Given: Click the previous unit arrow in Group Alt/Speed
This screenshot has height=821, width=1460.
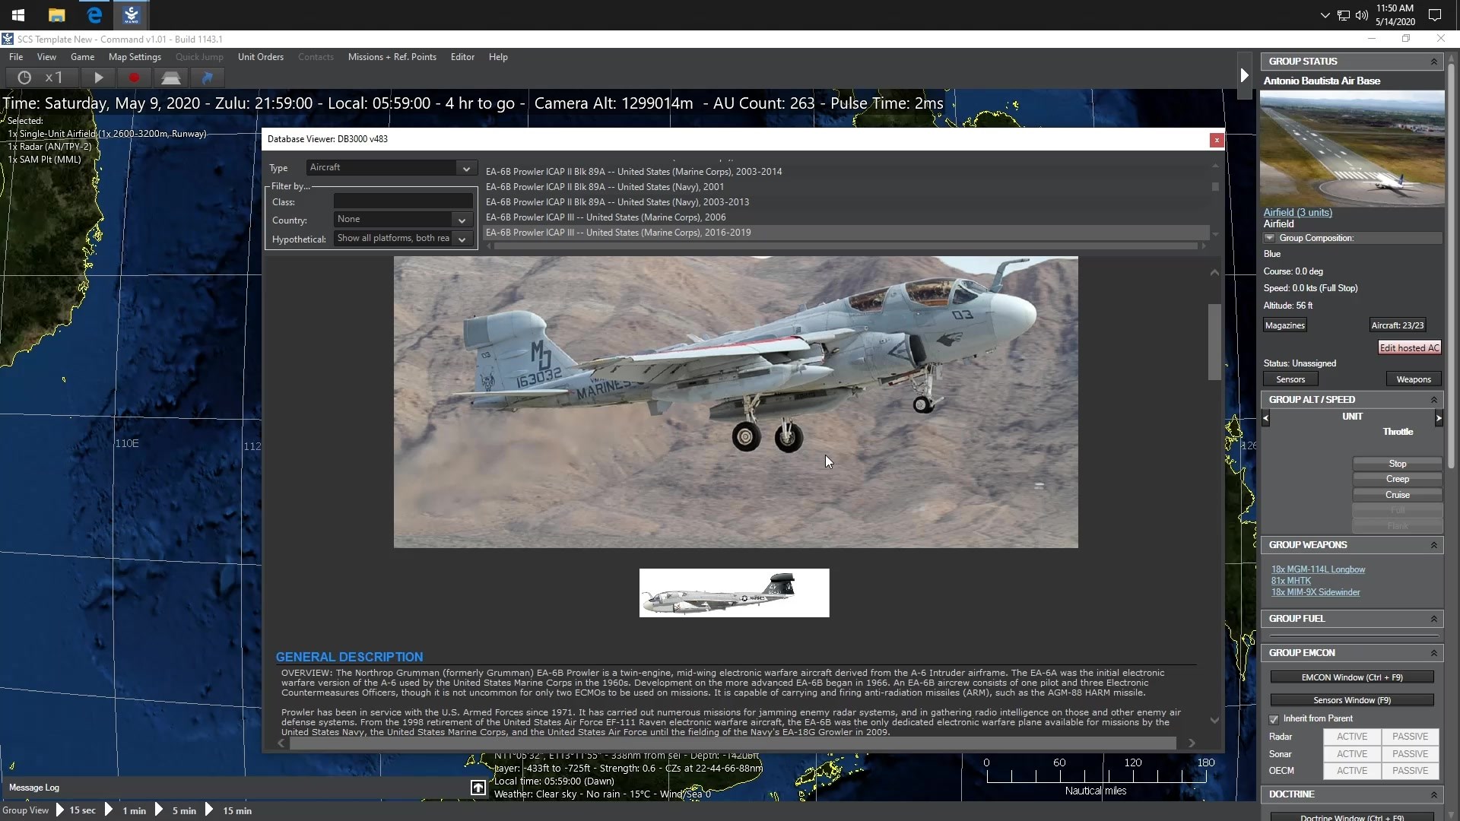Looking at the screenshot, I should tap(1265, 418).
